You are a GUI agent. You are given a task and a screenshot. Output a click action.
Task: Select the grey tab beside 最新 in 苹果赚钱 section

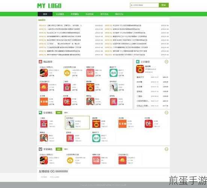click(x=66, y=149)
